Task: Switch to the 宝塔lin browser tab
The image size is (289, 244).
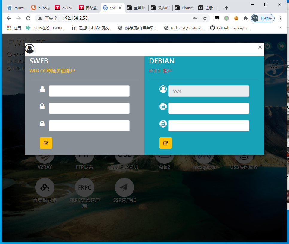Action: pos(137,8)
